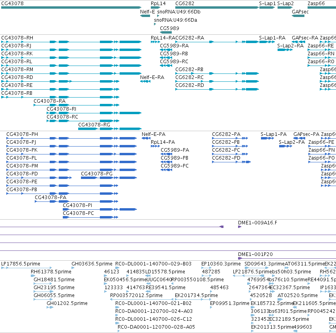The image size is (336, 333).
Task: Click protein CG43078-PC label
Action: pos(78,213)
